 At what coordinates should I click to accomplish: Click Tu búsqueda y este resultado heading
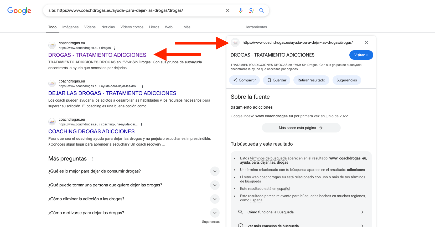coord(262,144)
